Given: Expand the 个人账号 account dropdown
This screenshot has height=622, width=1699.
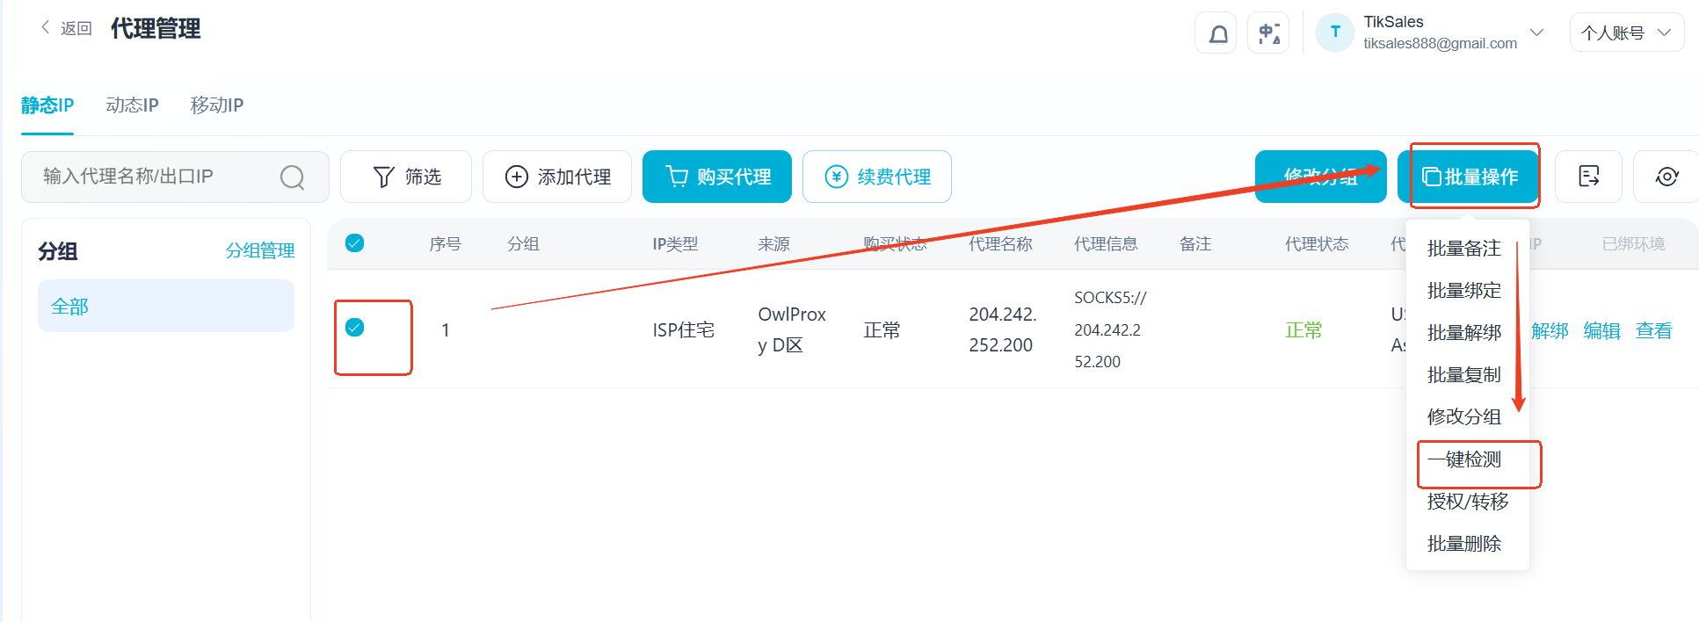Looking at the screenshot, I should pyautogui.click(x=1627, y=33).
